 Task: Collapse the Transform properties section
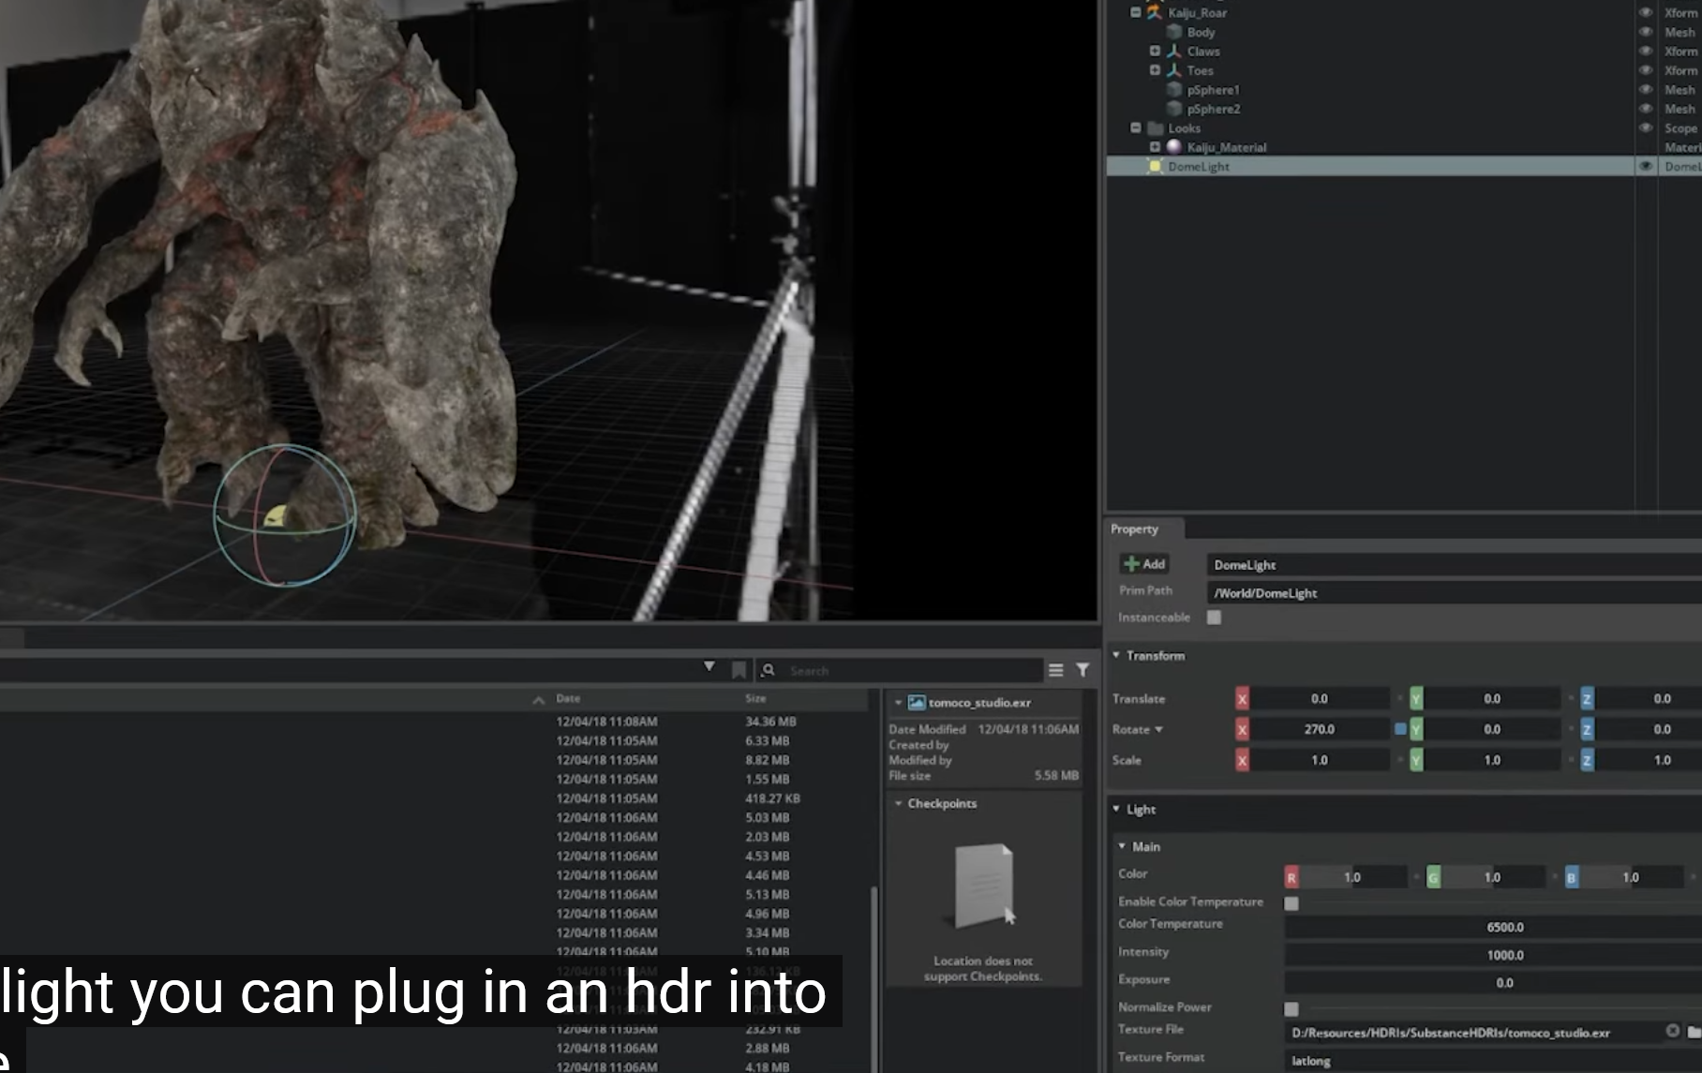(x=1116, y=655)
